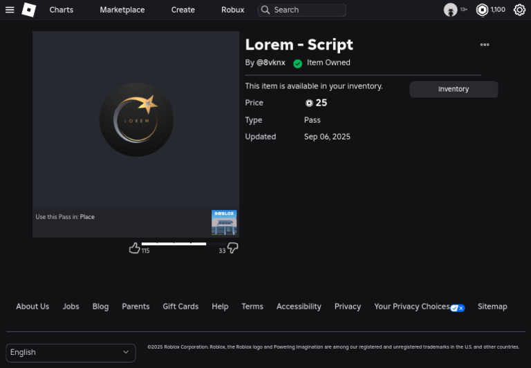The image size is (531, 368).
Task: Click the 33 dislikes count
Action: pyautogui.click(x=222, y=251)
